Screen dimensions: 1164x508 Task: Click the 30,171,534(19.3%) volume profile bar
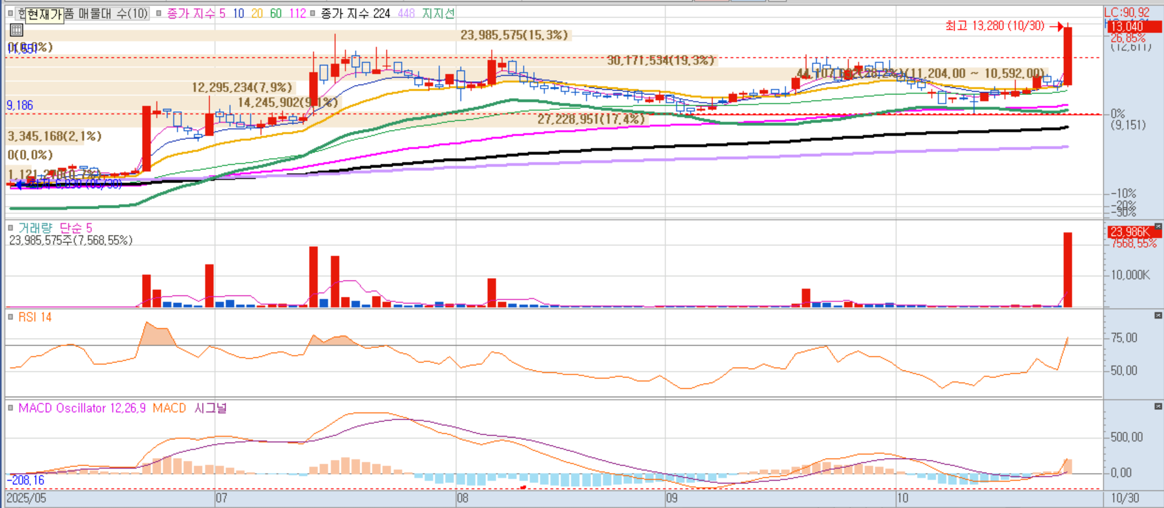[x=360, y=60]
